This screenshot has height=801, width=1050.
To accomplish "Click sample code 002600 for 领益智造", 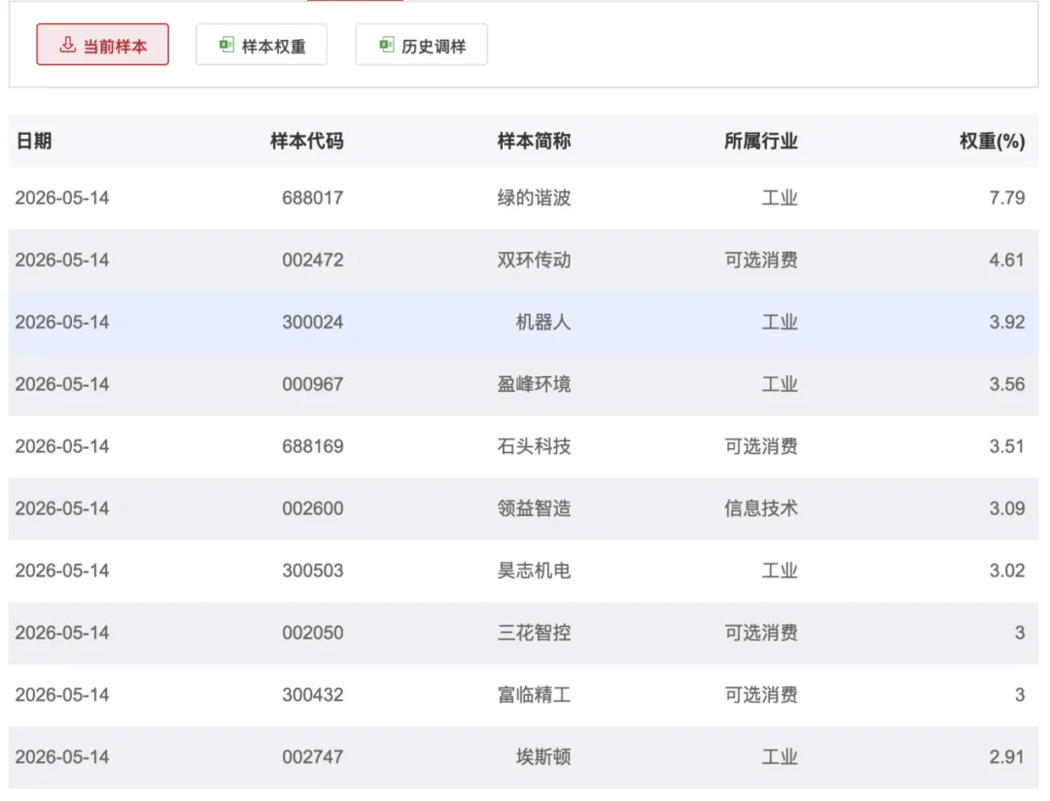I will tap(313, 508).
